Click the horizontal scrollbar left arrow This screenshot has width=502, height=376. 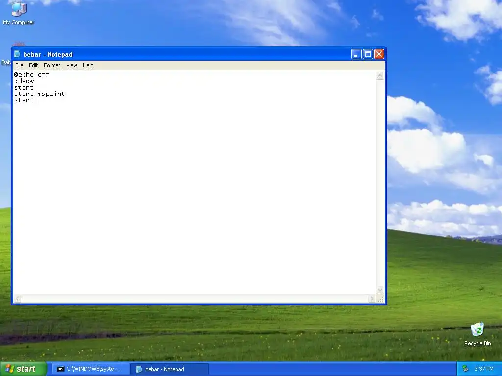[x=18, y=299]
